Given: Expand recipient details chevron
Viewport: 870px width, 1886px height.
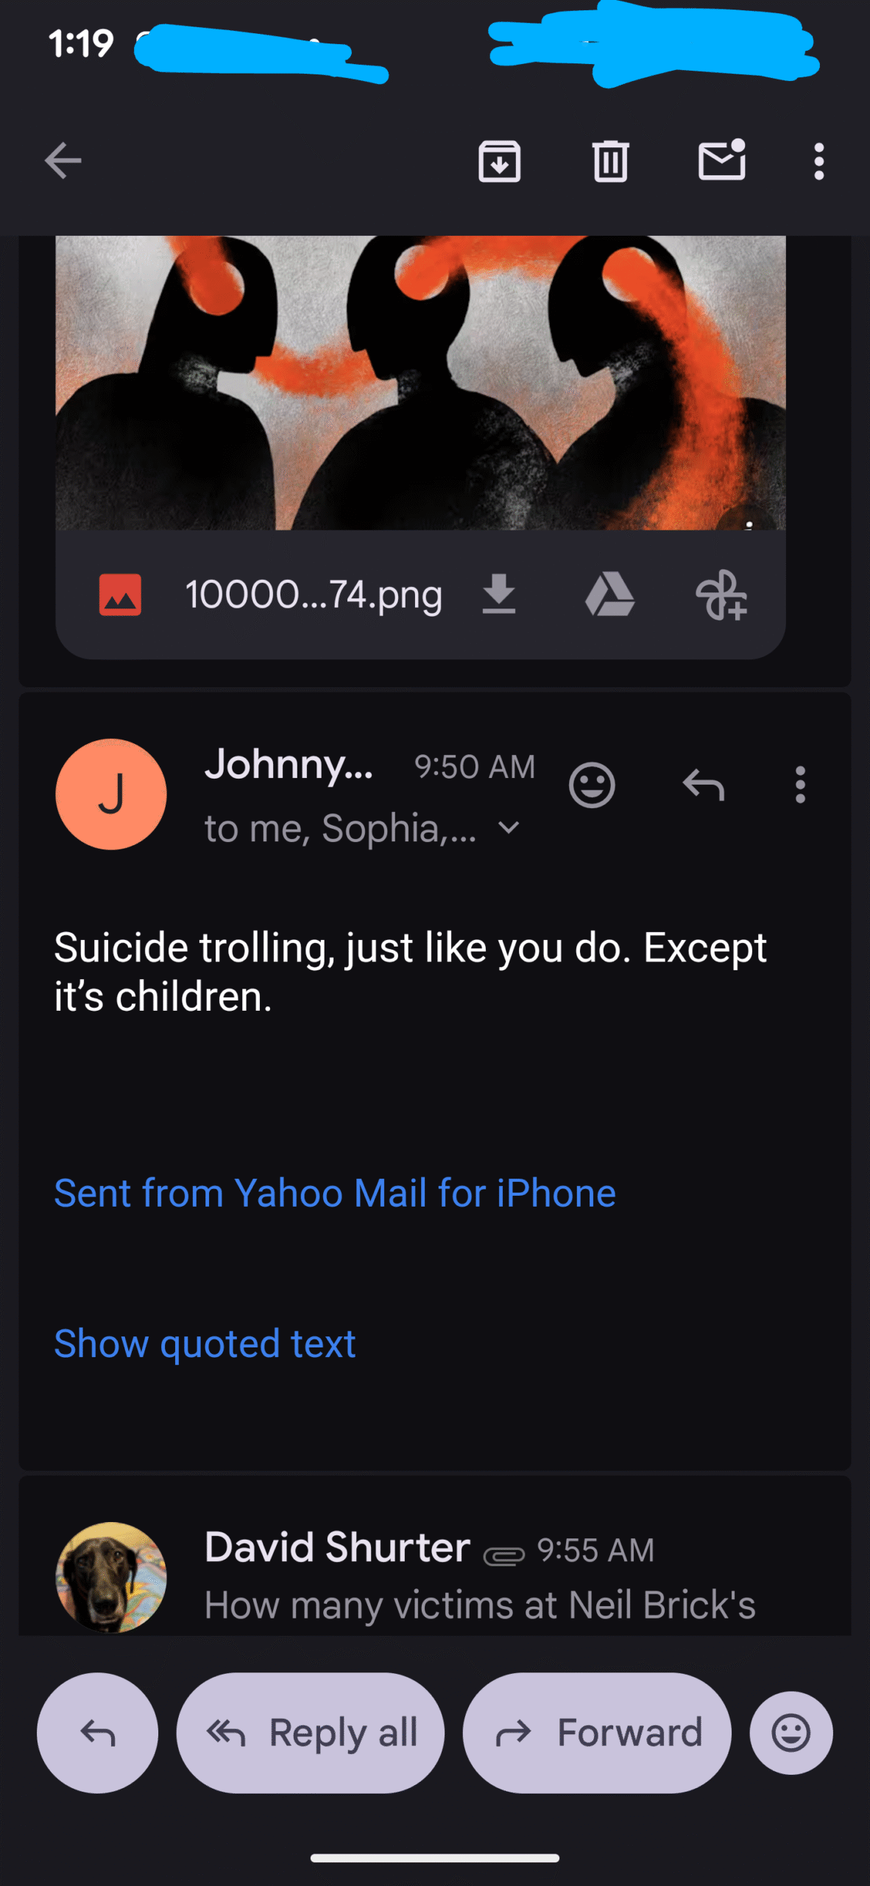Looking at the screenshot, I should tap(509, 828).
